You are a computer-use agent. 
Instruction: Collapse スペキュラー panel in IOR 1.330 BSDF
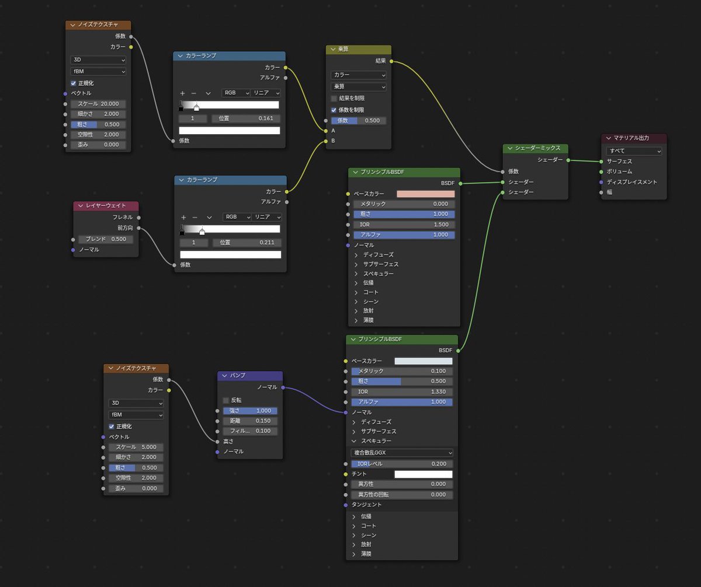point(355,441)
